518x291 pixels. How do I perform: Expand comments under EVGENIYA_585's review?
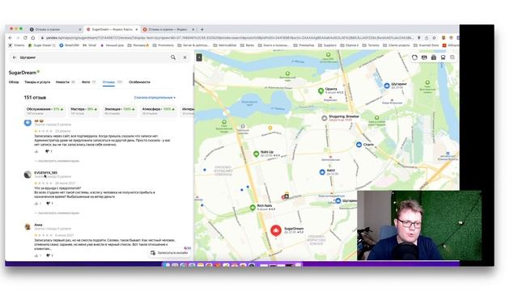click(x=57, y=213)
